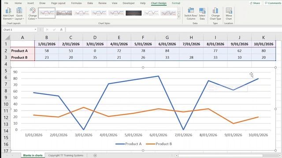The width and height of the screenshot is (282, 158).
Task: Click the chart's right middle resize handle
Action: [275, 109]
